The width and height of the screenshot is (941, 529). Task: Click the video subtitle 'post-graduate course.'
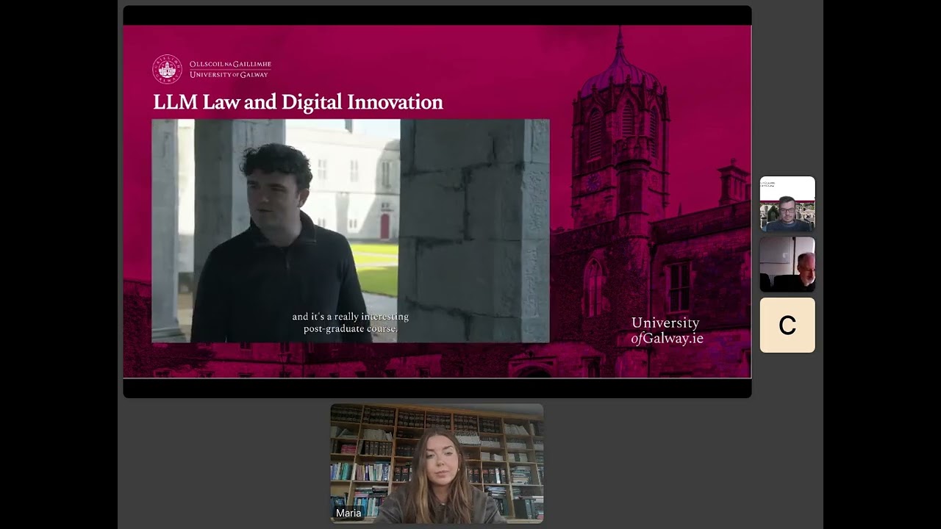click(x=351, y=328)
